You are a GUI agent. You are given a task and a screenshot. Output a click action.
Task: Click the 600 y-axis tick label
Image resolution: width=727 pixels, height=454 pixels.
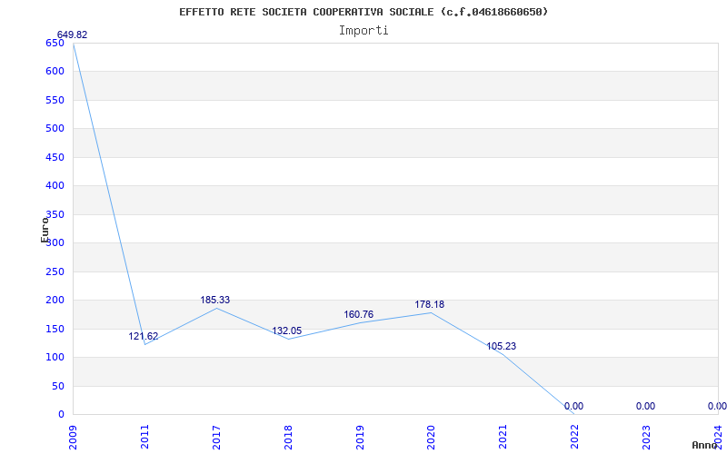point(55,72)
